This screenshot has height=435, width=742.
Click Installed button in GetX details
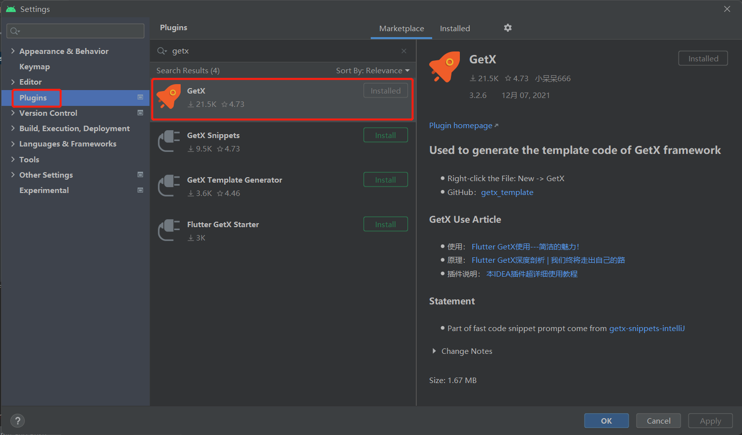click(703, 58)
